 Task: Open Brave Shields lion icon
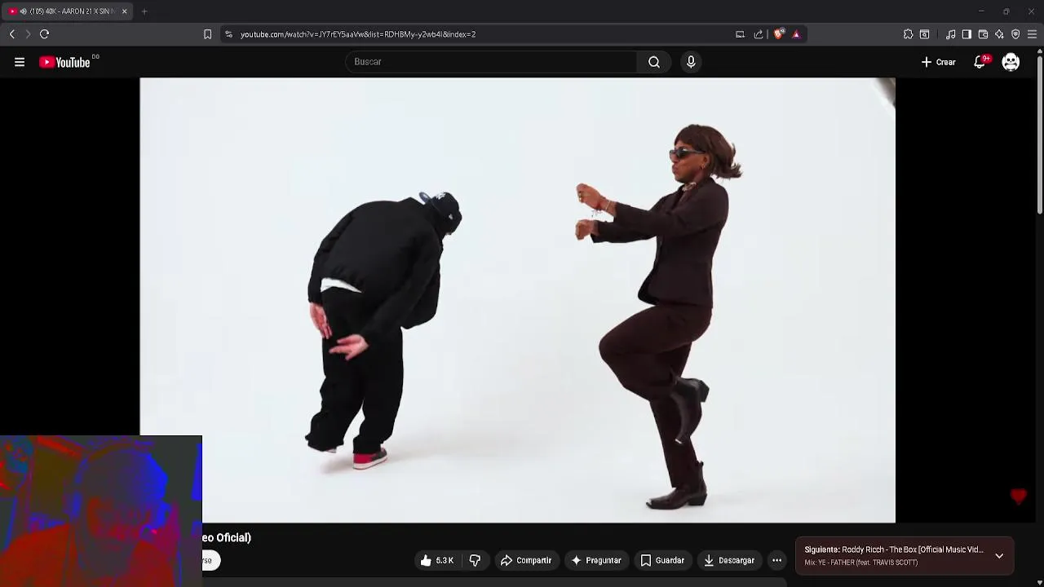coord(779,34)
